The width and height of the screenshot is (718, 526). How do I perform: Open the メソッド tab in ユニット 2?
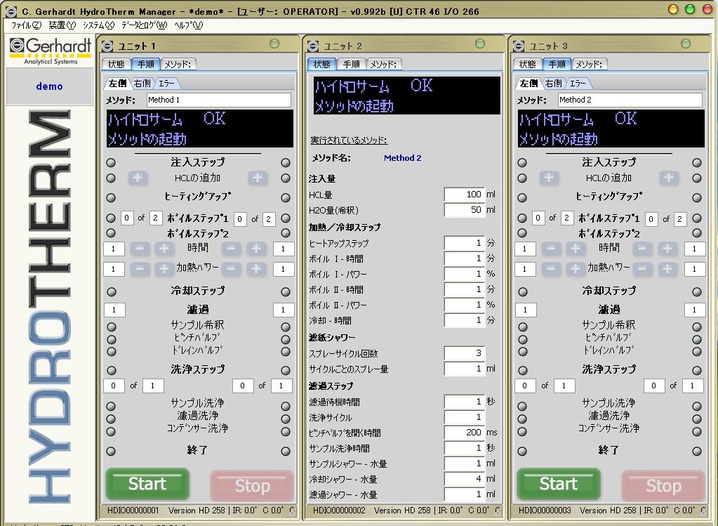[384, 64]
